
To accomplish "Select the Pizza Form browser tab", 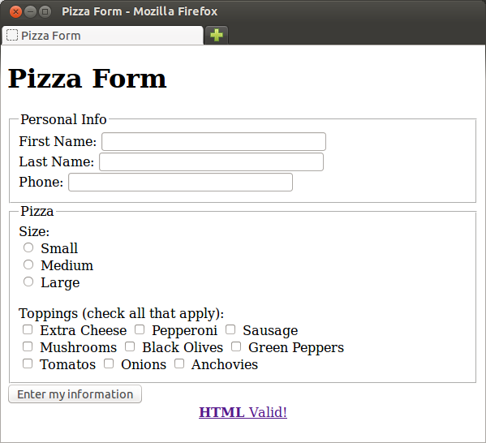I will click(x=102, y=36).
